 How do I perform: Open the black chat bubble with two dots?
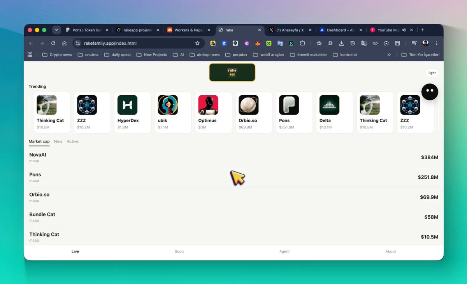point(430,92)
